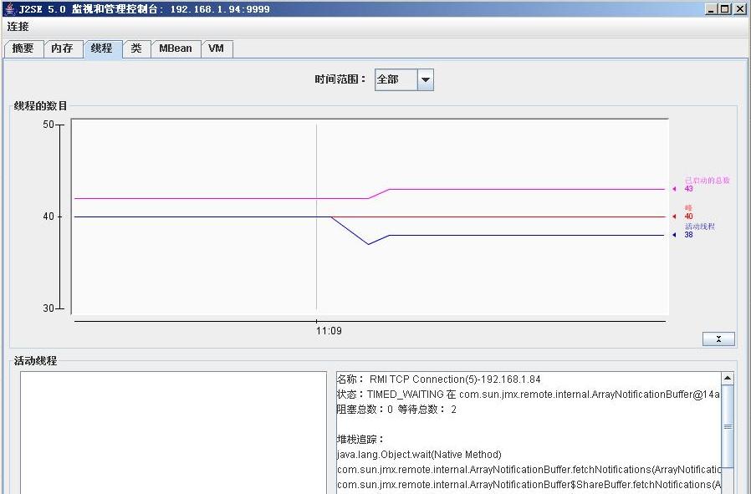Image resolution: width=751 pixels, height=494 pixels.
Task: Open the VM tab
Action: (x=217, y=48)
